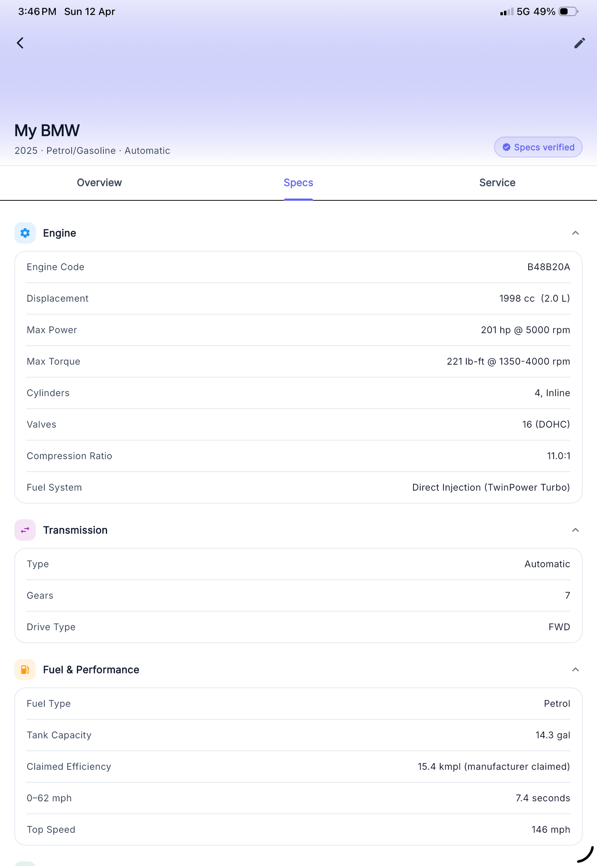This screenshot has height=866, width=597.
Task: Collapse the Fuel & Performance chevron
Action: 575,670
